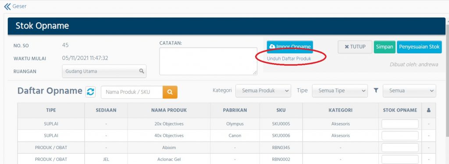Click the Catatan text area
The height and width of the screenshot is (164, 449).
(208, 61)
